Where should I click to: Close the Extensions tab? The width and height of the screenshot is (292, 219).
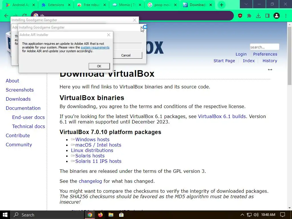(69, 5)
